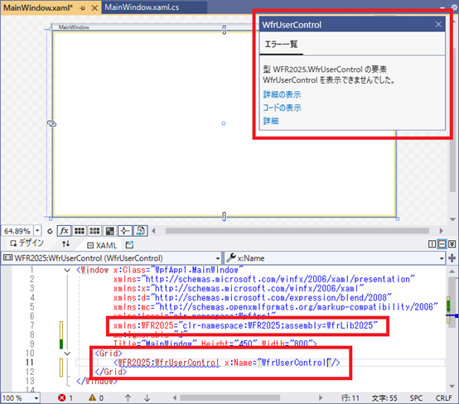Click designer scroll right arrow
Image resolution: width=459 pixels, height=404 pixels.
pos(441,231)
